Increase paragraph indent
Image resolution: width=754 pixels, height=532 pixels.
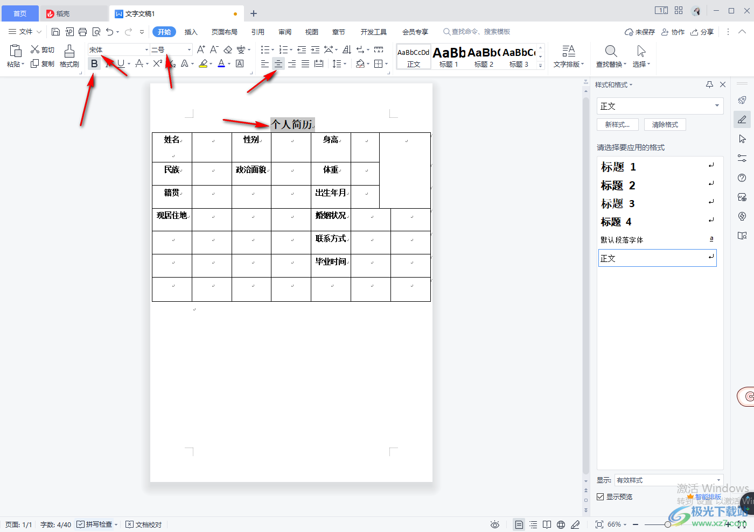315,49
